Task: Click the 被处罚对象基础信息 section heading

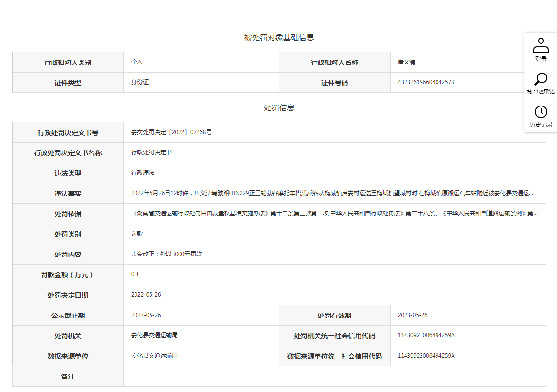Action: (x=279, y=38)
